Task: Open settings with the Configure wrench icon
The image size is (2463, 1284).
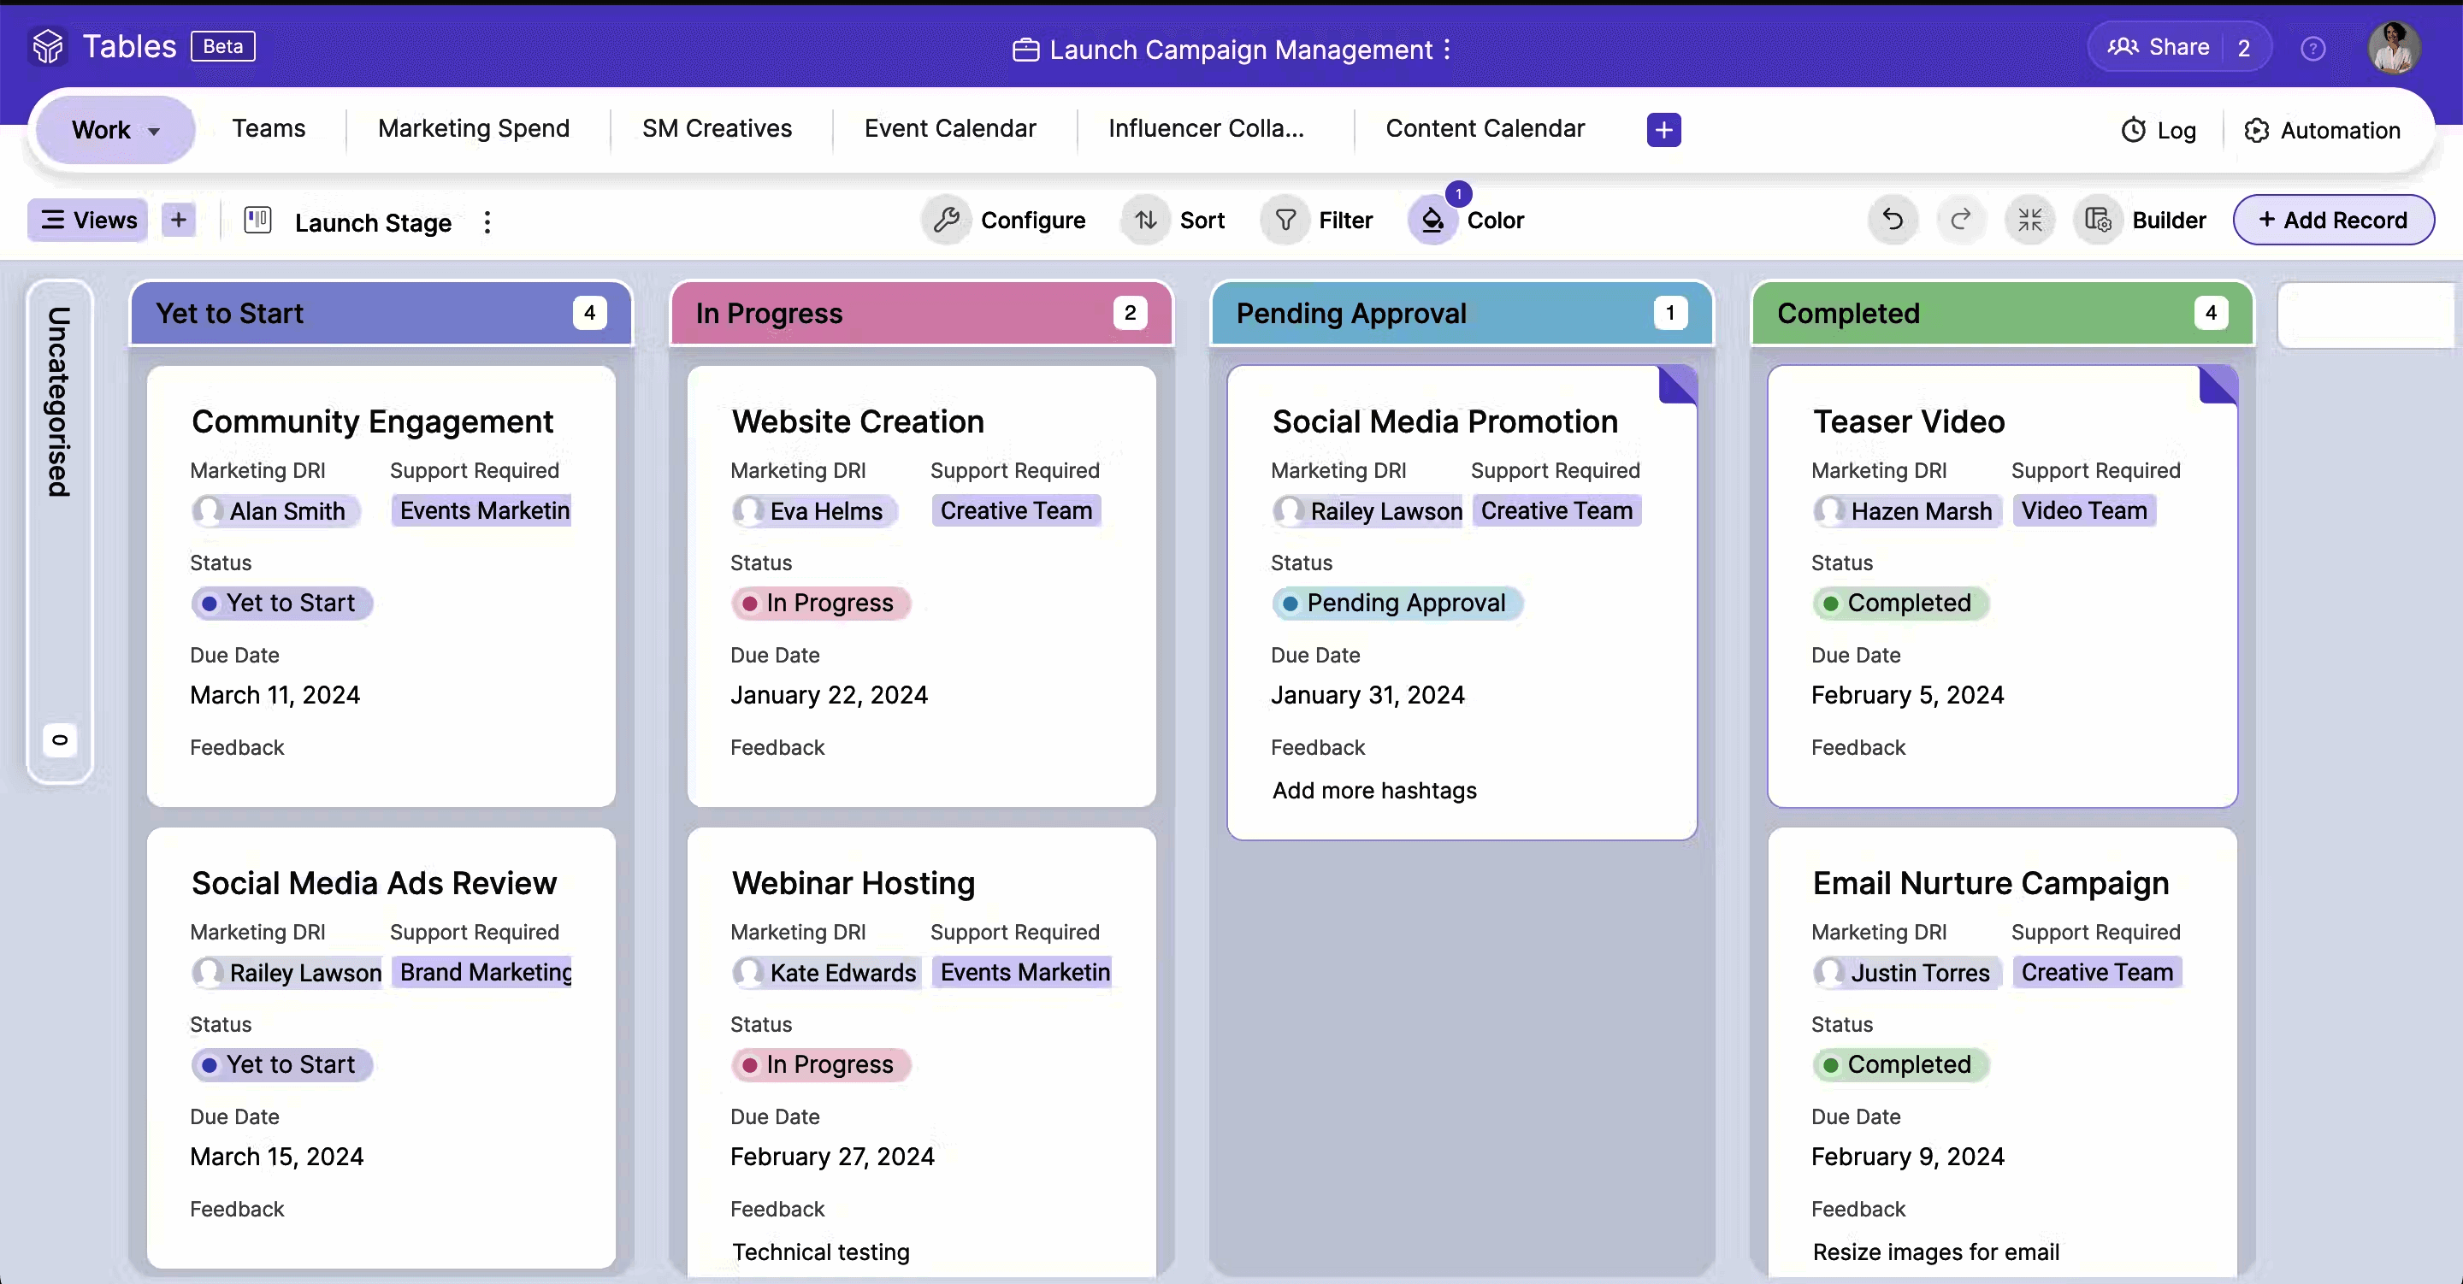Action: click(x=947, y=220)
